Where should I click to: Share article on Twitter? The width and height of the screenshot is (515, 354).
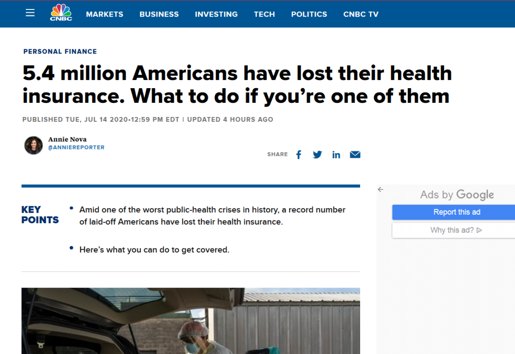tap(317, 154)
